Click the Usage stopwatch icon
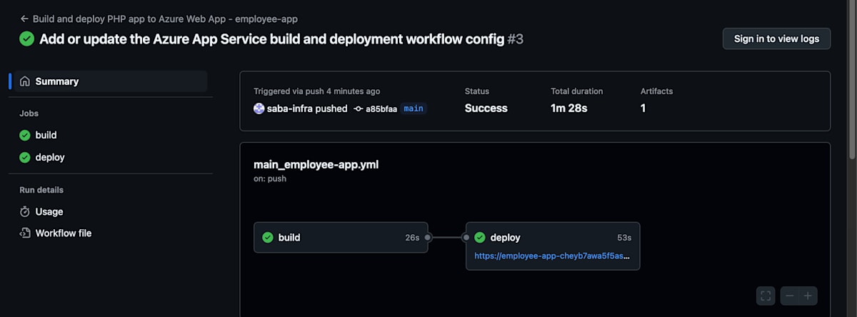The height and width of the screenshot is (317, 857). [25, 211]
